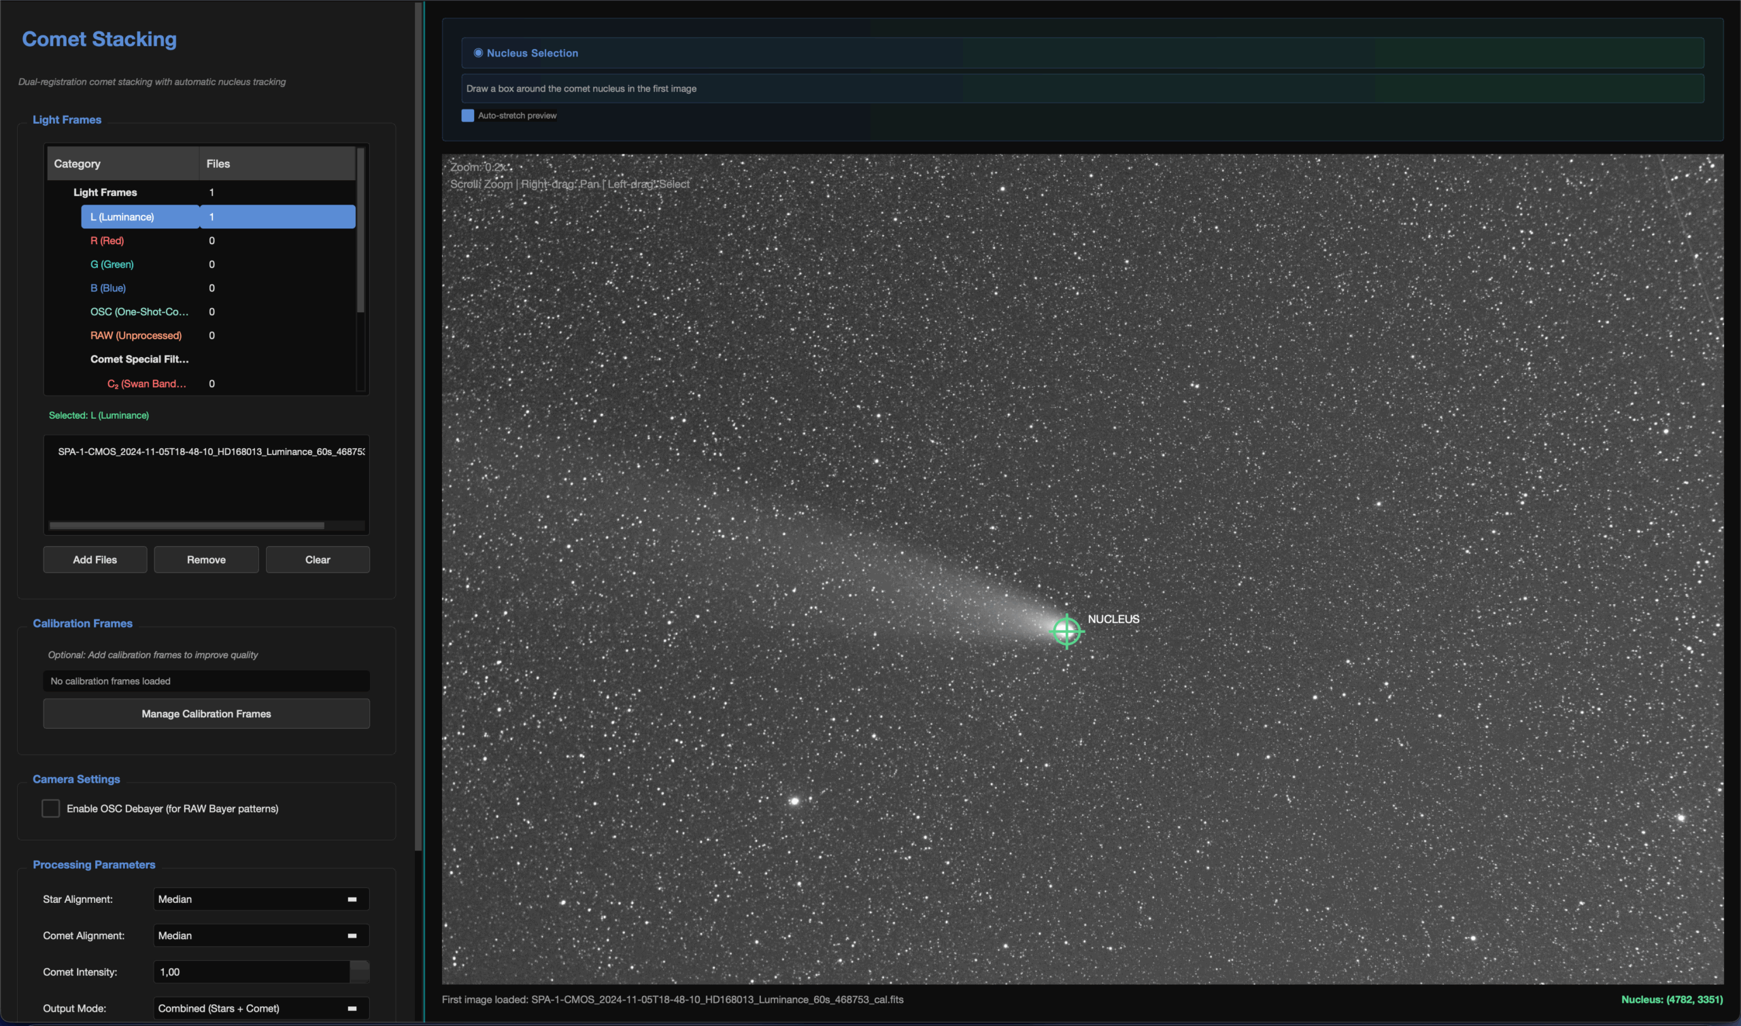
Task: Select the OSC One-Shot-Color category
Action: point(139,312)
